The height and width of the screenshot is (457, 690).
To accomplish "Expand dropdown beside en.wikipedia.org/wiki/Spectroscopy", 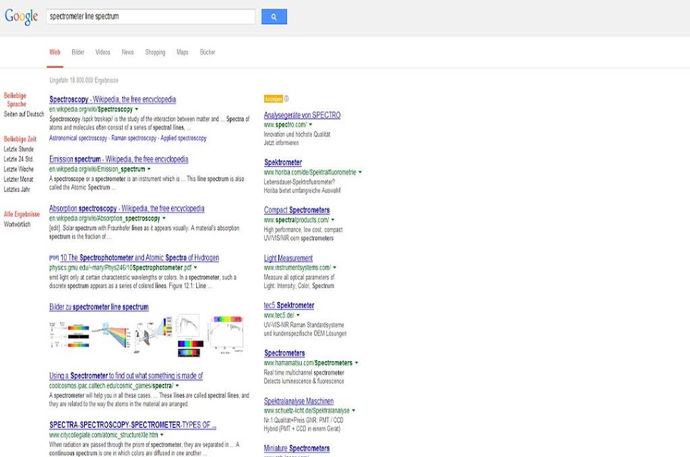I will click(x=136, y=109).
